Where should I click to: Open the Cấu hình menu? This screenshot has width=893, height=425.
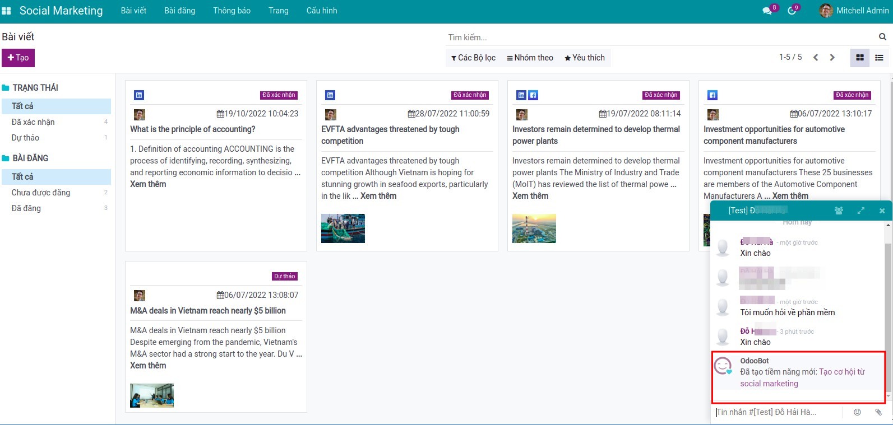coord(322,11)
